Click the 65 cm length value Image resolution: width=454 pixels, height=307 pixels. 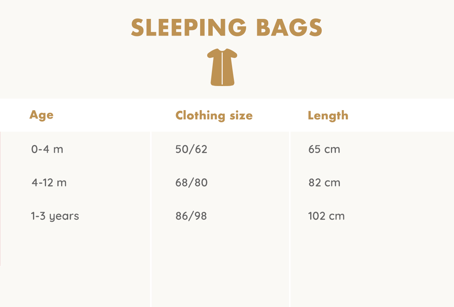(x=324, y=149)
